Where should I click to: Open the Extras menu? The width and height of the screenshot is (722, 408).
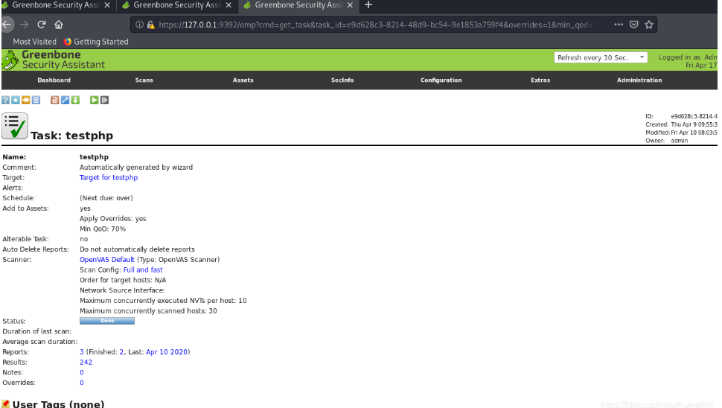click(x=540, y=80)
